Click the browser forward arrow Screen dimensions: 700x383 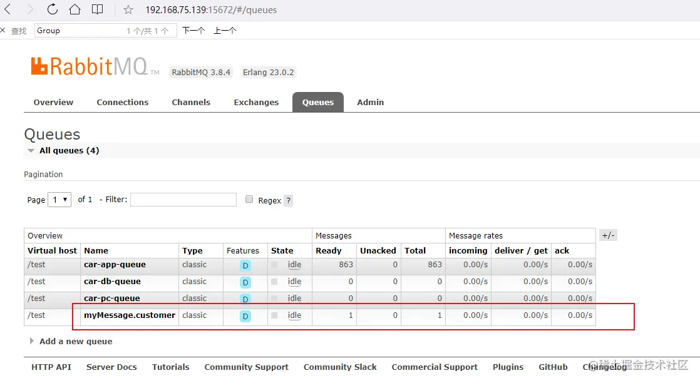[x=30, y=9]
